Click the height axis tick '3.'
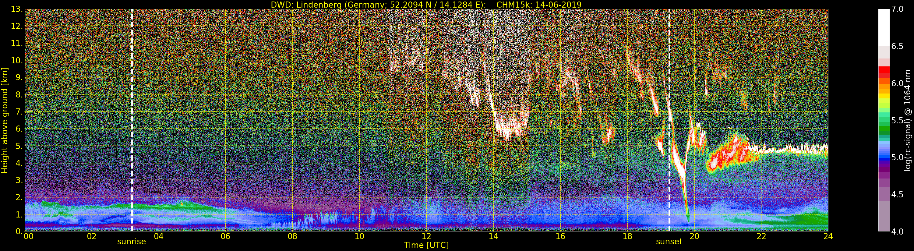Image resolution: width=914 pixels, height=251 pixels. point(19,180)
